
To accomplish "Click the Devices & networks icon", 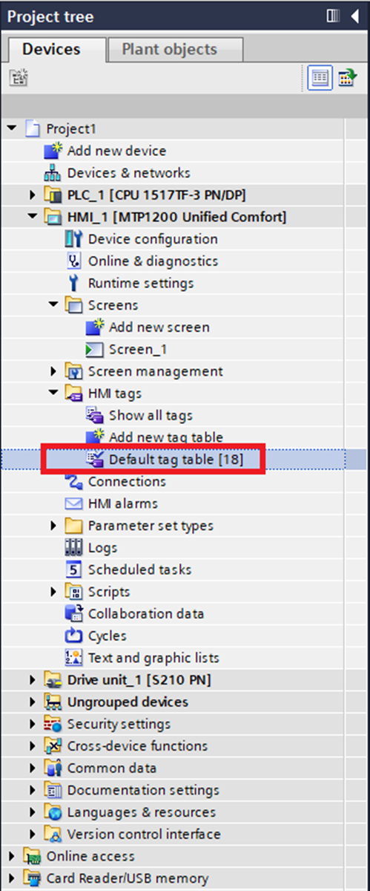I will coord(53,173).
